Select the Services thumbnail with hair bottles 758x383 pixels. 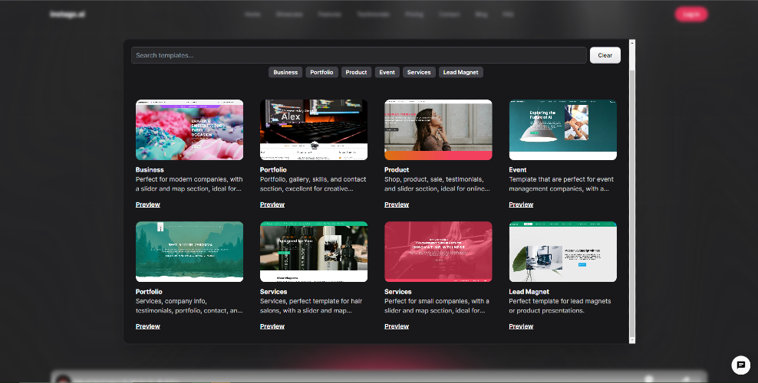pos(314,251)
